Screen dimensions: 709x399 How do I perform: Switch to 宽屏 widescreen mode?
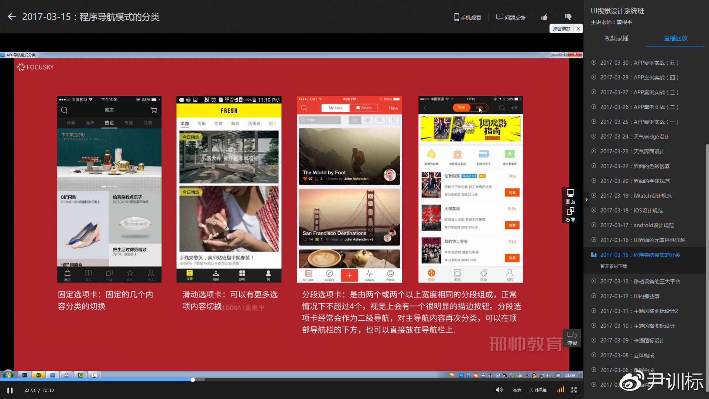click(570, 215)
